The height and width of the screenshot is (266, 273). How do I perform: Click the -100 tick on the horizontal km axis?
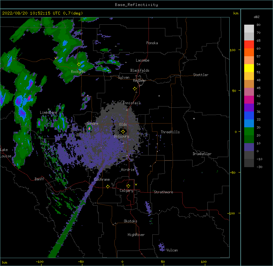pyautogui.click(x=40, y=262)
